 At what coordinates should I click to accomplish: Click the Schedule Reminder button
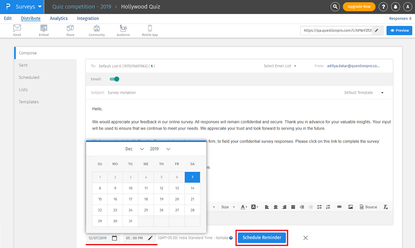pyautogui.click(x=261, y=238)
